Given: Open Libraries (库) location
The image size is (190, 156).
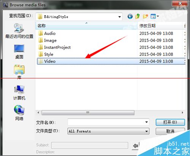Looking at the screenshot, I should [19, 72].
